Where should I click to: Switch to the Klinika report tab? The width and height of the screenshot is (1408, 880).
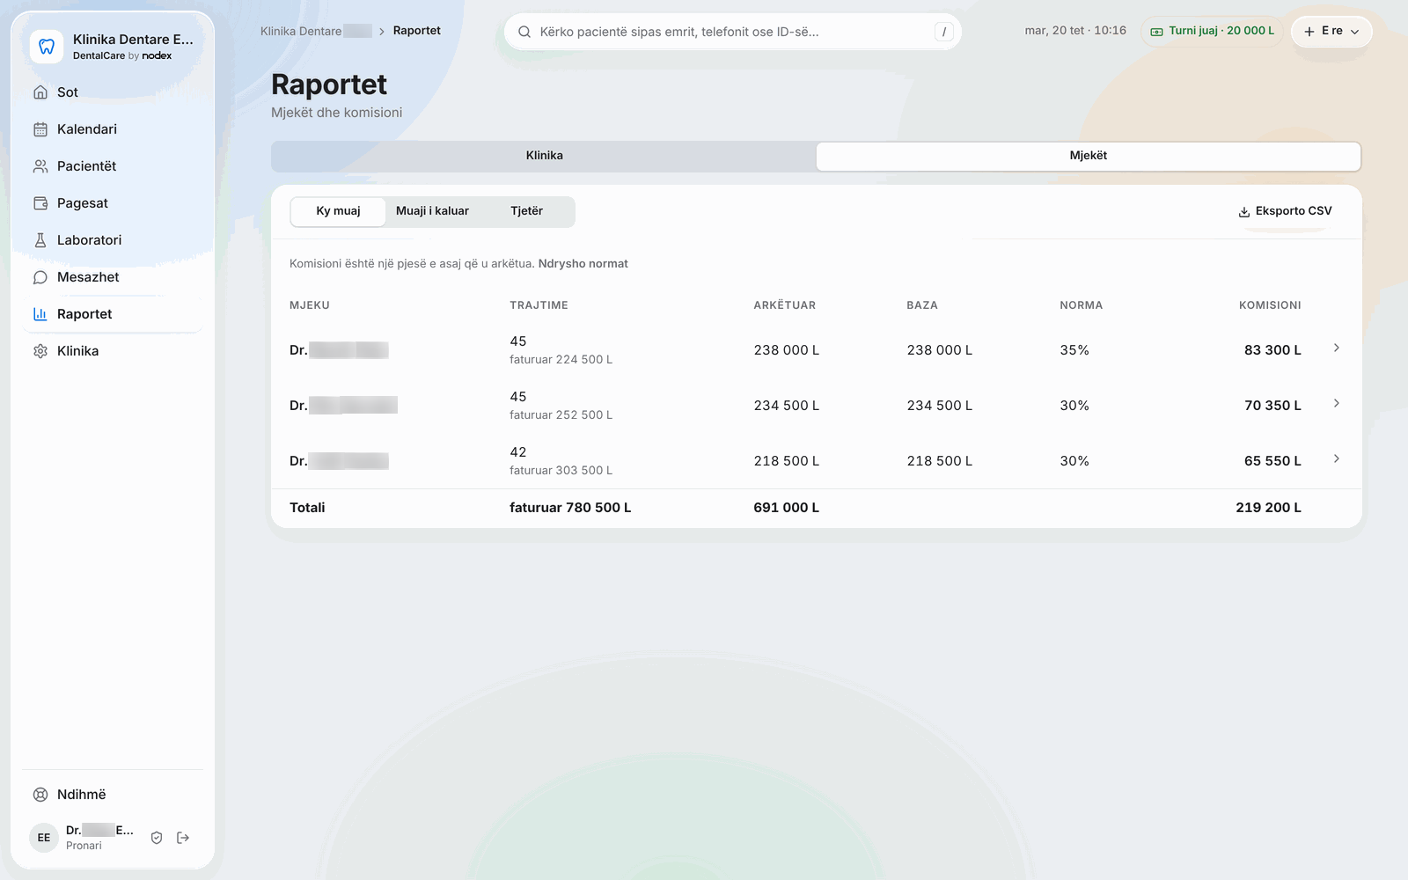(545, 156)
